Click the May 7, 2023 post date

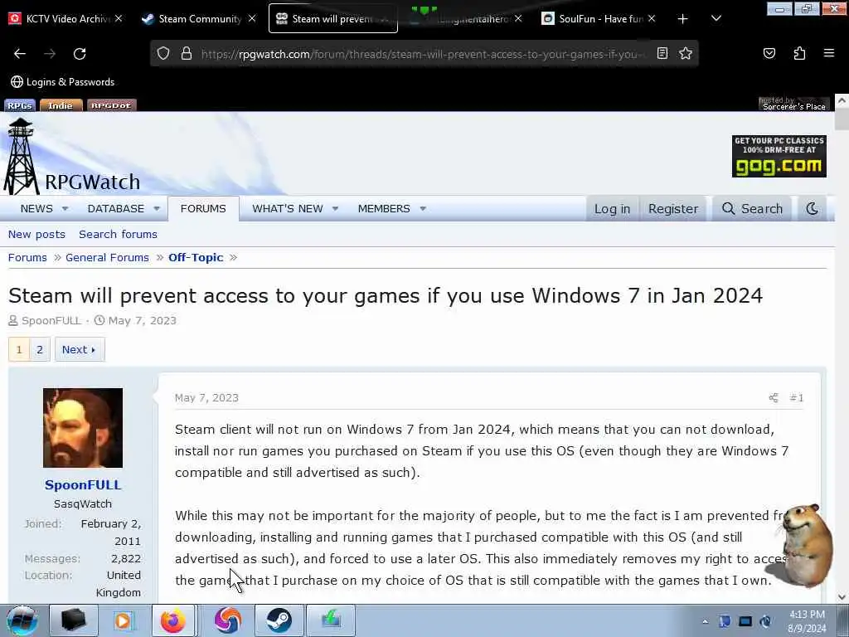pyautogui.click(x=206, y=397)
